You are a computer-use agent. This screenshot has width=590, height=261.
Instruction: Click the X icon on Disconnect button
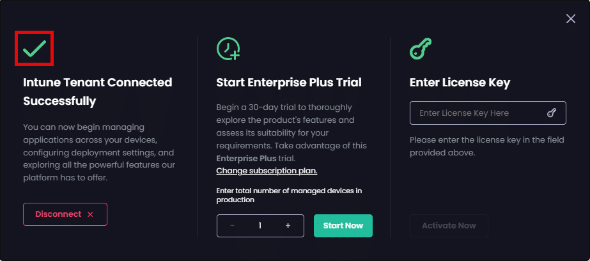tap(90, 215)
